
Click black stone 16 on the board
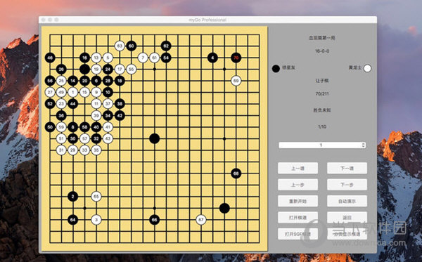[85, 58]
